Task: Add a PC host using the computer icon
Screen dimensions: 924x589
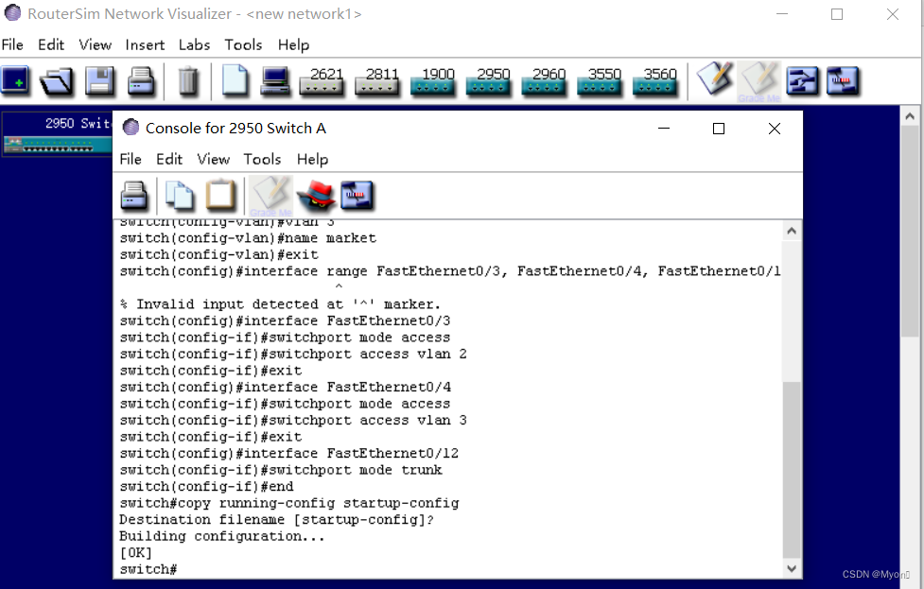Action: [x=275, y=80]
